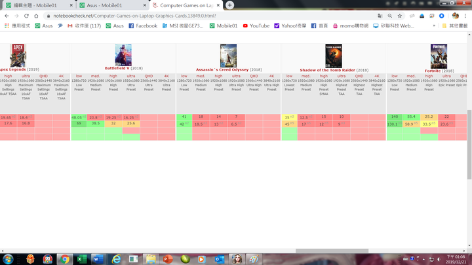Select the Apex Legends 19.65 fps cell
Image resolution: width=472 pixels, height=265 pixels.
[x=8, y=117]
